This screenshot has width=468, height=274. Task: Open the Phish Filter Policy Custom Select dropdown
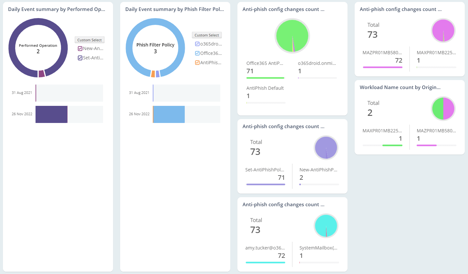207,35
